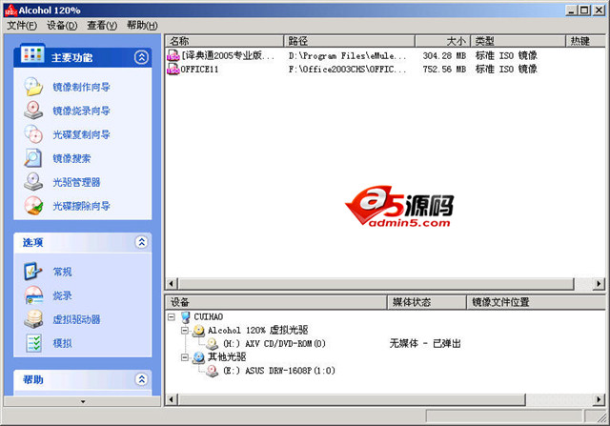The height and width of the screenshot is (426, 610).
Task: Collapse the 选项 panel
Action: click(x=141, y=242)
